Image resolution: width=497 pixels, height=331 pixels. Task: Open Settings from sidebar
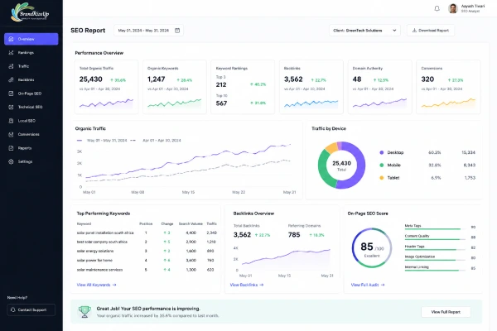(x=31, y=161)
